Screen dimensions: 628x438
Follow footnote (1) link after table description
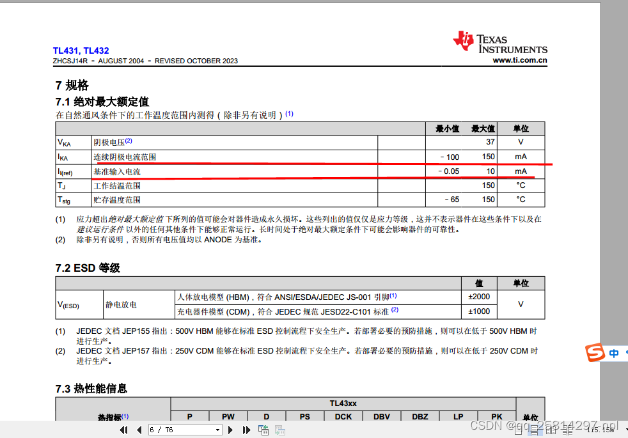(x=289, y=114)
